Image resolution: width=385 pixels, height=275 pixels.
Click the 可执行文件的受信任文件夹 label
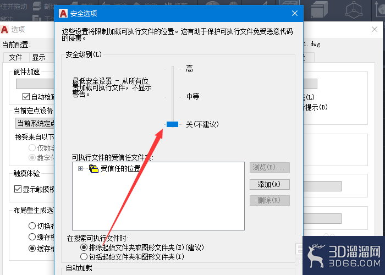[x=112, y=157]
